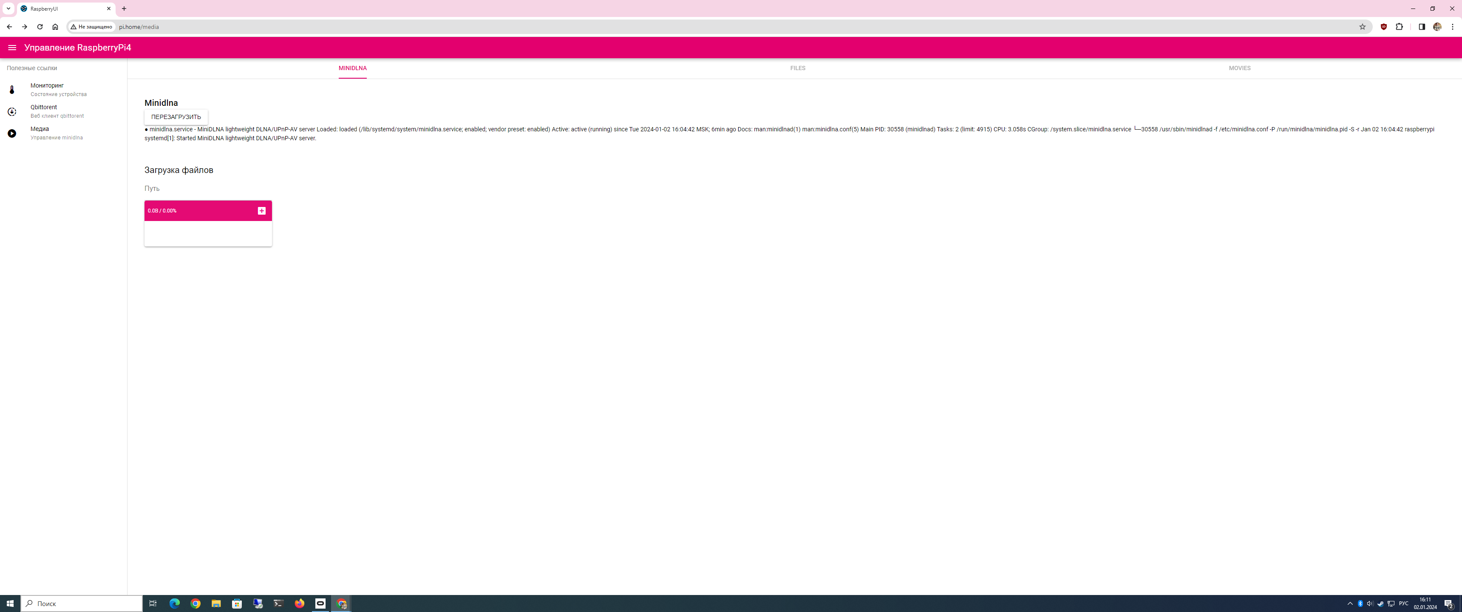Open the Chrome three-dot menu
The image size is (1462, 612).
pos(1452,27)
